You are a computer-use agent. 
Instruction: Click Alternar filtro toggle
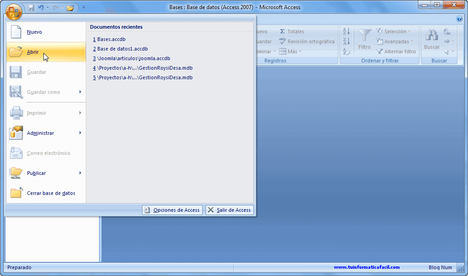click(x=396, y=51)
